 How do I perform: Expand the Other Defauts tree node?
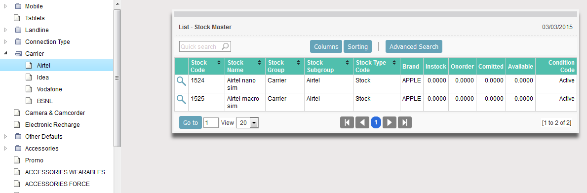[5, 137]
